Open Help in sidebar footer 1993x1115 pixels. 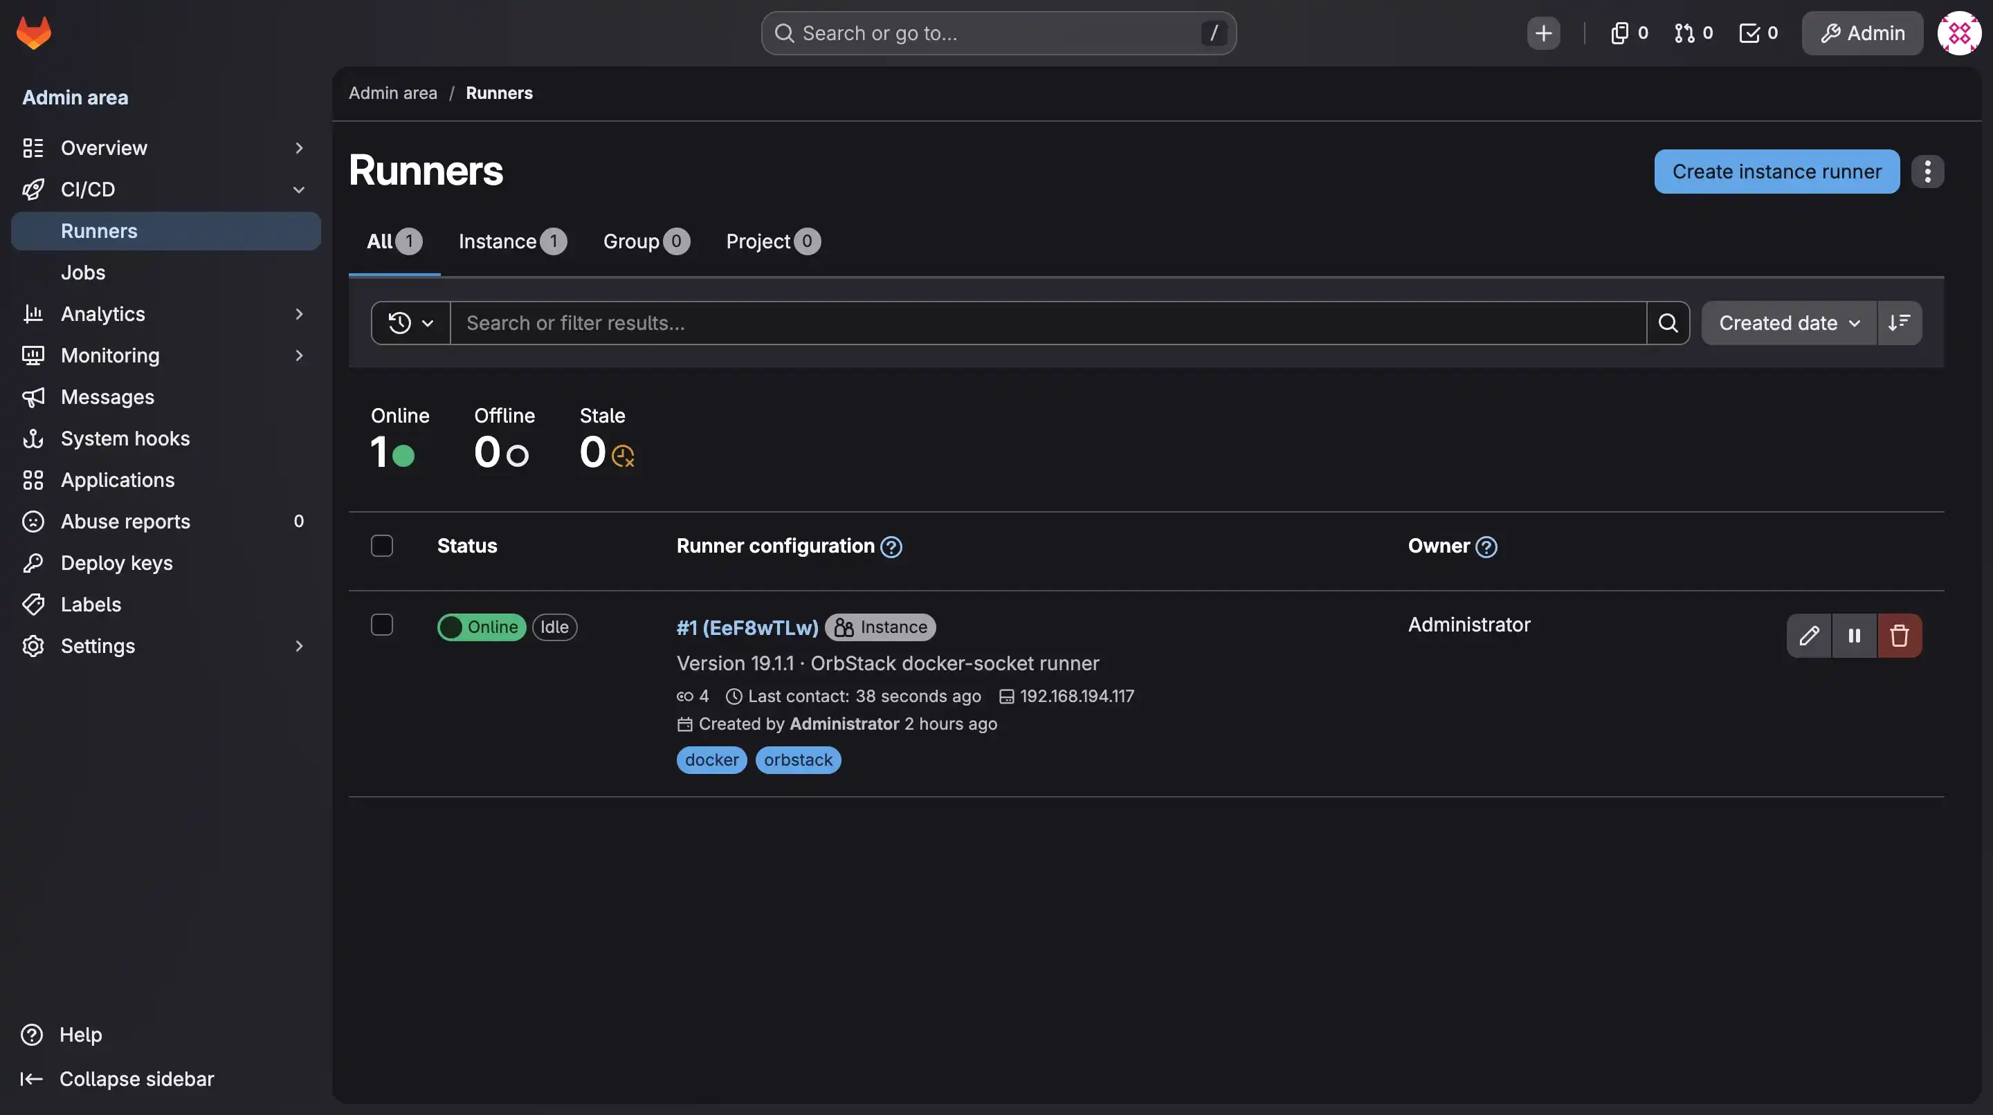coord(62,1035)
